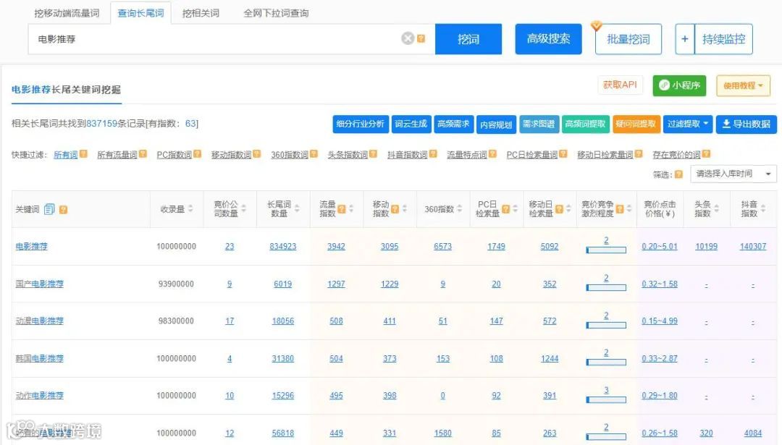
Task: Open the 全网下拉词查询 tab
Action: pyautogui.click(x=276, y=13)
